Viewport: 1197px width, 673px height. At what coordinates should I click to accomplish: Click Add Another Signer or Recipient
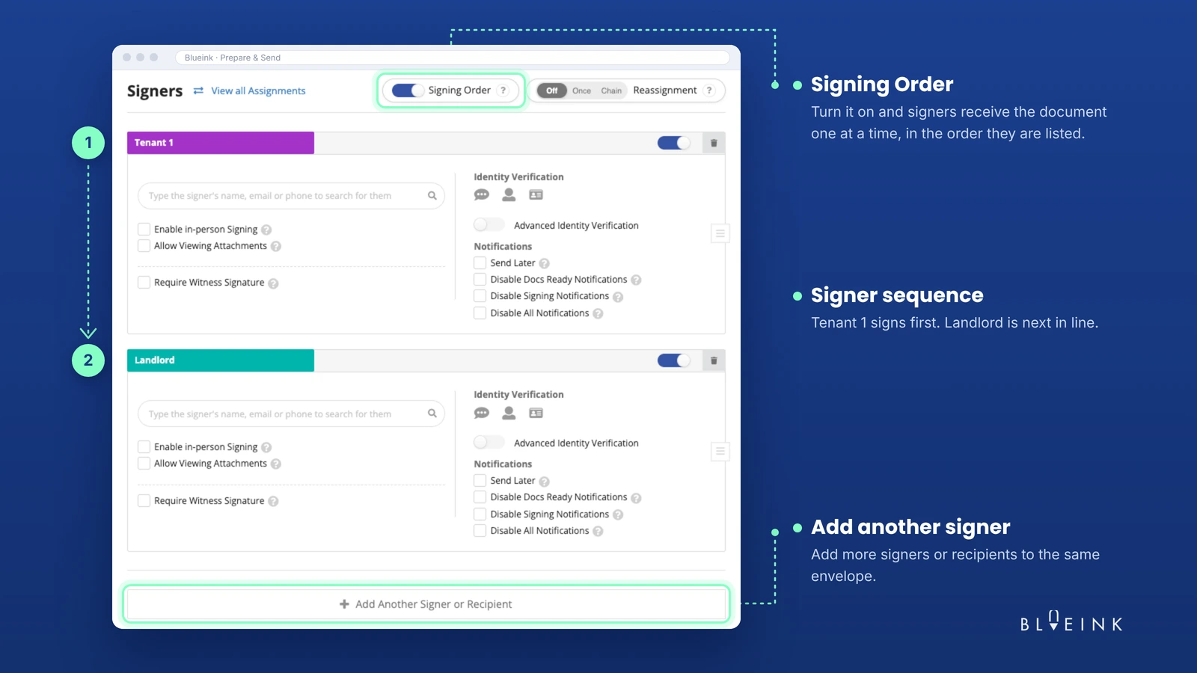tap(426, 604)
